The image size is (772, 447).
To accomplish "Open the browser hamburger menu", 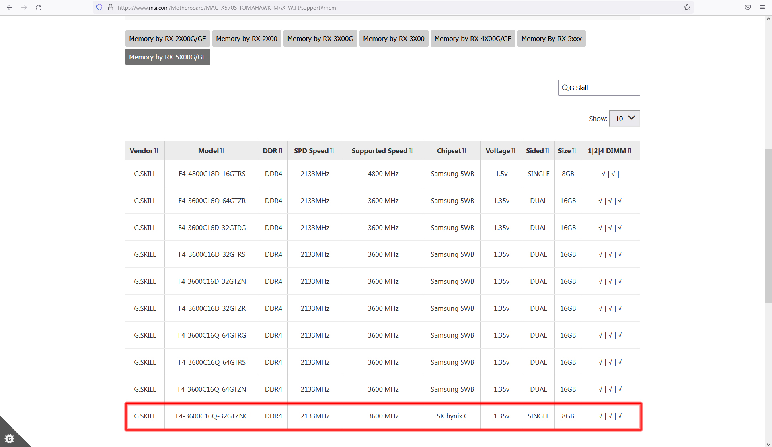I will (x=762, y=7).
